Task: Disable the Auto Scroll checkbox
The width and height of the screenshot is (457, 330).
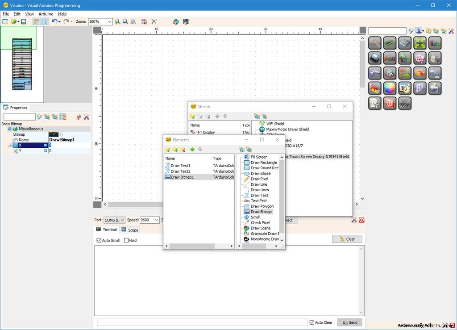Action: [99, 240]
